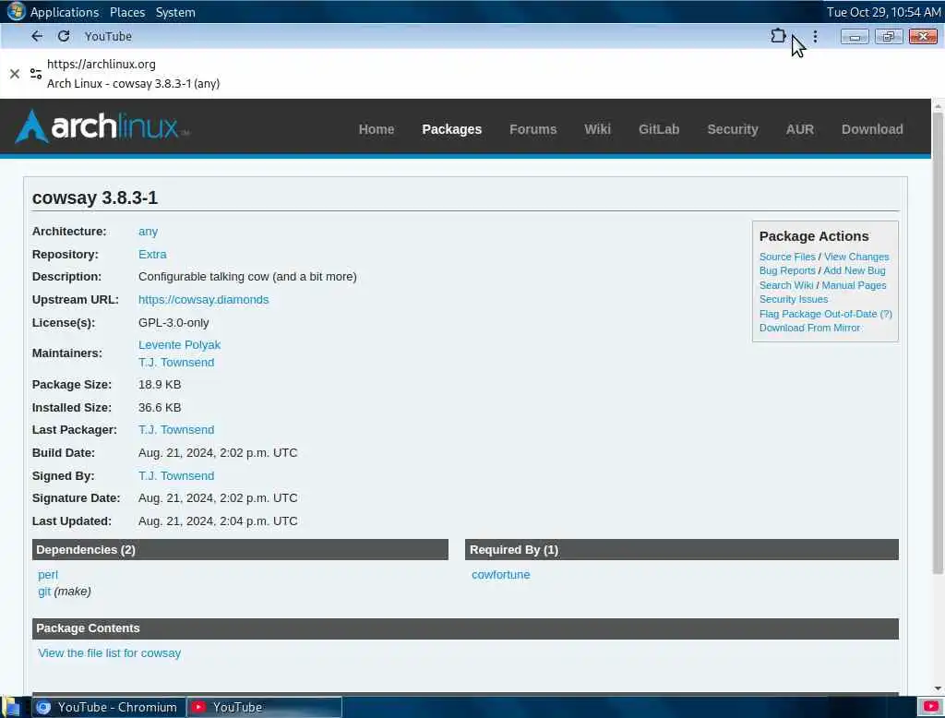Open maintainer Levente Polyak's profile
Image resolution: width=945 pixels, height=718 pixels.
coord(180,345)
